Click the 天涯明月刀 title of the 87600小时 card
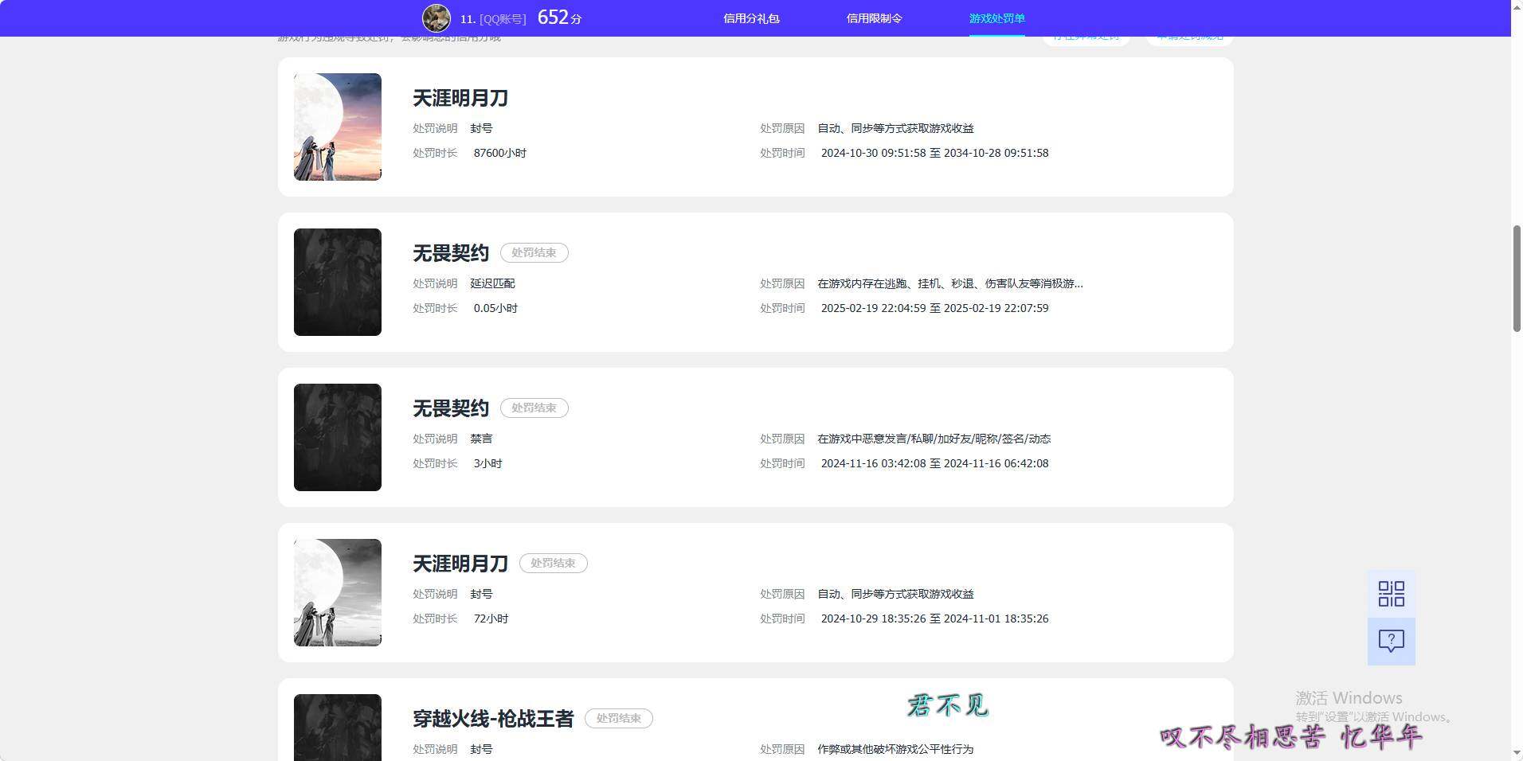The height and width of the screenshot is (761, 1523). tap(460, 98)
